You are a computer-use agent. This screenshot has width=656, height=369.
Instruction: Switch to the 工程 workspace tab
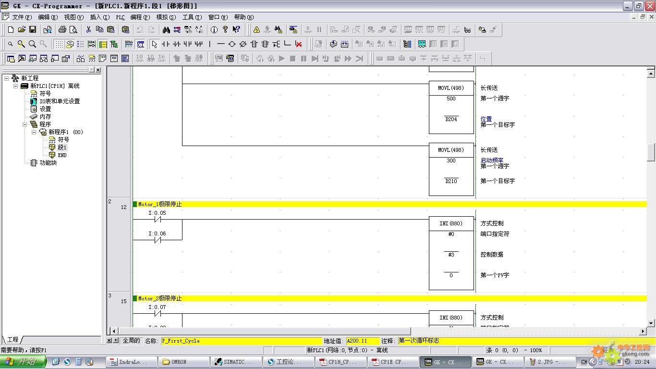point(12,340)
